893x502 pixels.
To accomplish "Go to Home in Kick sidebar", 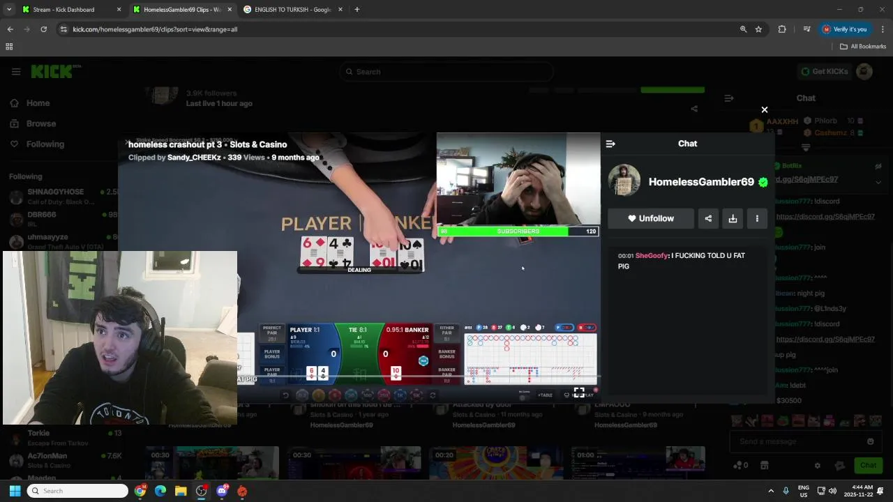I will click(x=38, y=103).
